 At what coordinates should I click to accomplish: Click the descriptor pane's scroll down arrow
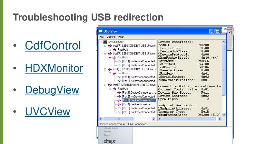[224, 115]
